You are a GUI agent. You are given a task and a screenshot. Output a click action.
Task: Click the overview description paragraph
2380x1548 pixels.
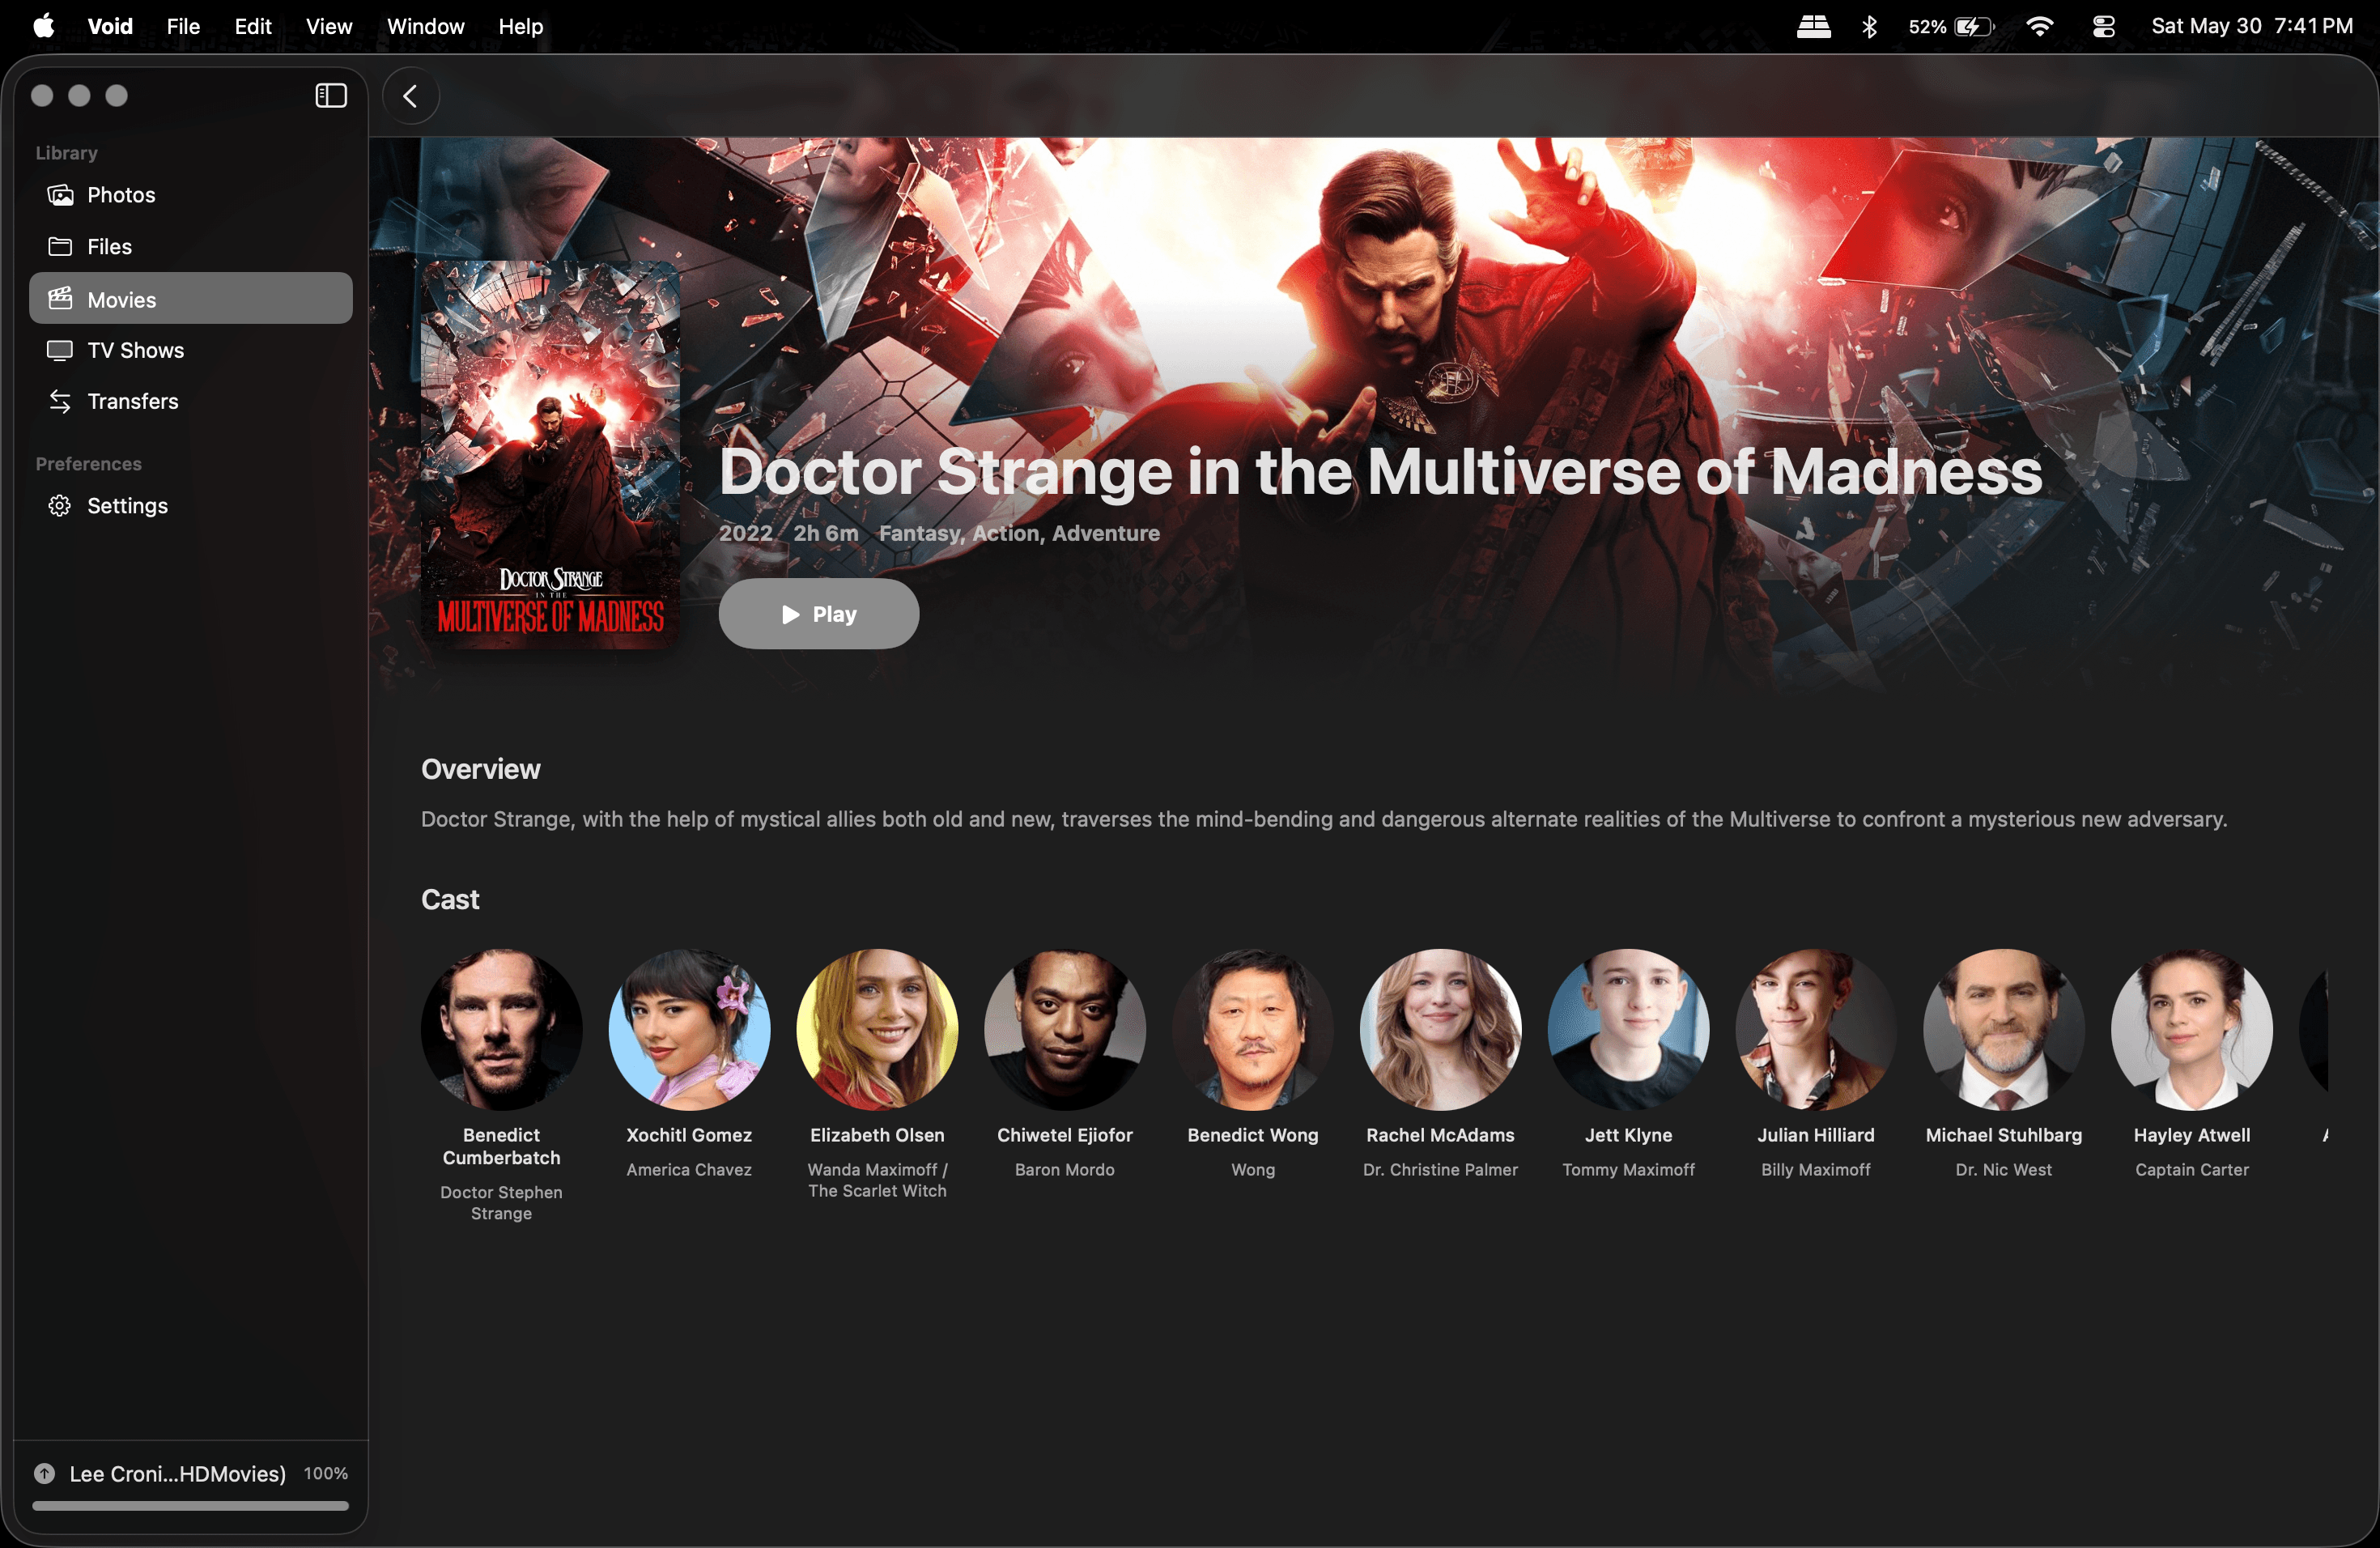1324,819
